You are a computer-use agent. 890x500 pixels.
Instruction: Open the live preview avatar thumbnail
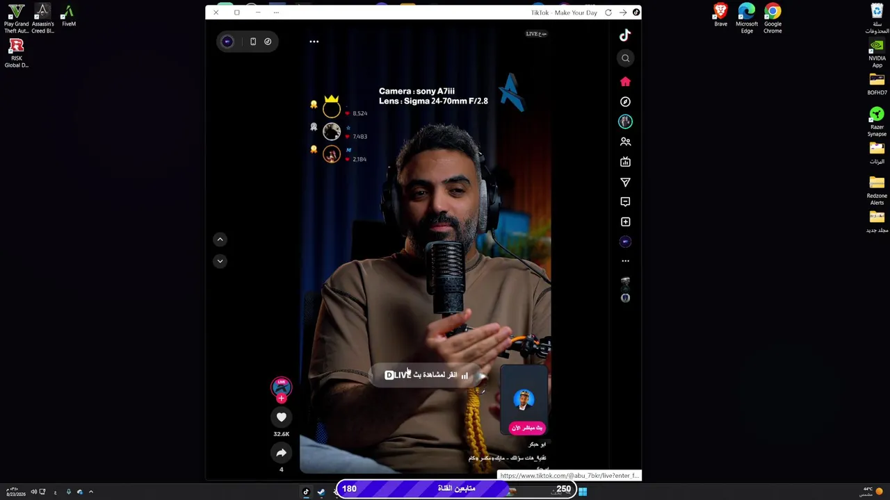(x=524, y=399)
